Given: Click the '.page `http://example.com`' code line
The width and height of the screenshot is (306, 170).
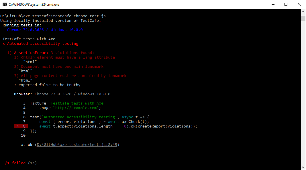Looking at the screenshot, I should pos(70,108).
